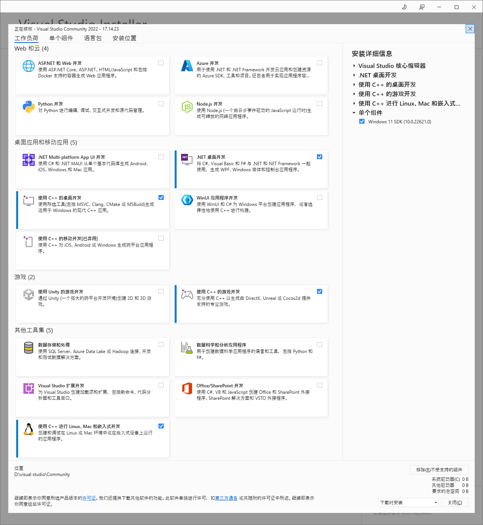
Task: Click 移除(R)不受支持的组件 button
Action: pos(439,470)
